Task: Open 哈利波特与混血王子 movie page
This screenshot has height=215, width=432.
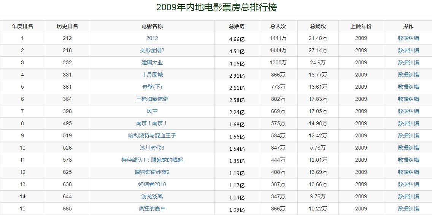Action: pos(152,135)
